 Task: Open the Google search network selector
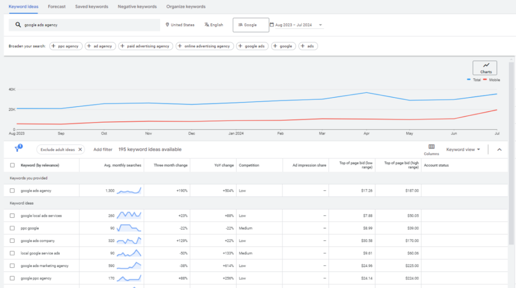(251, 25)
